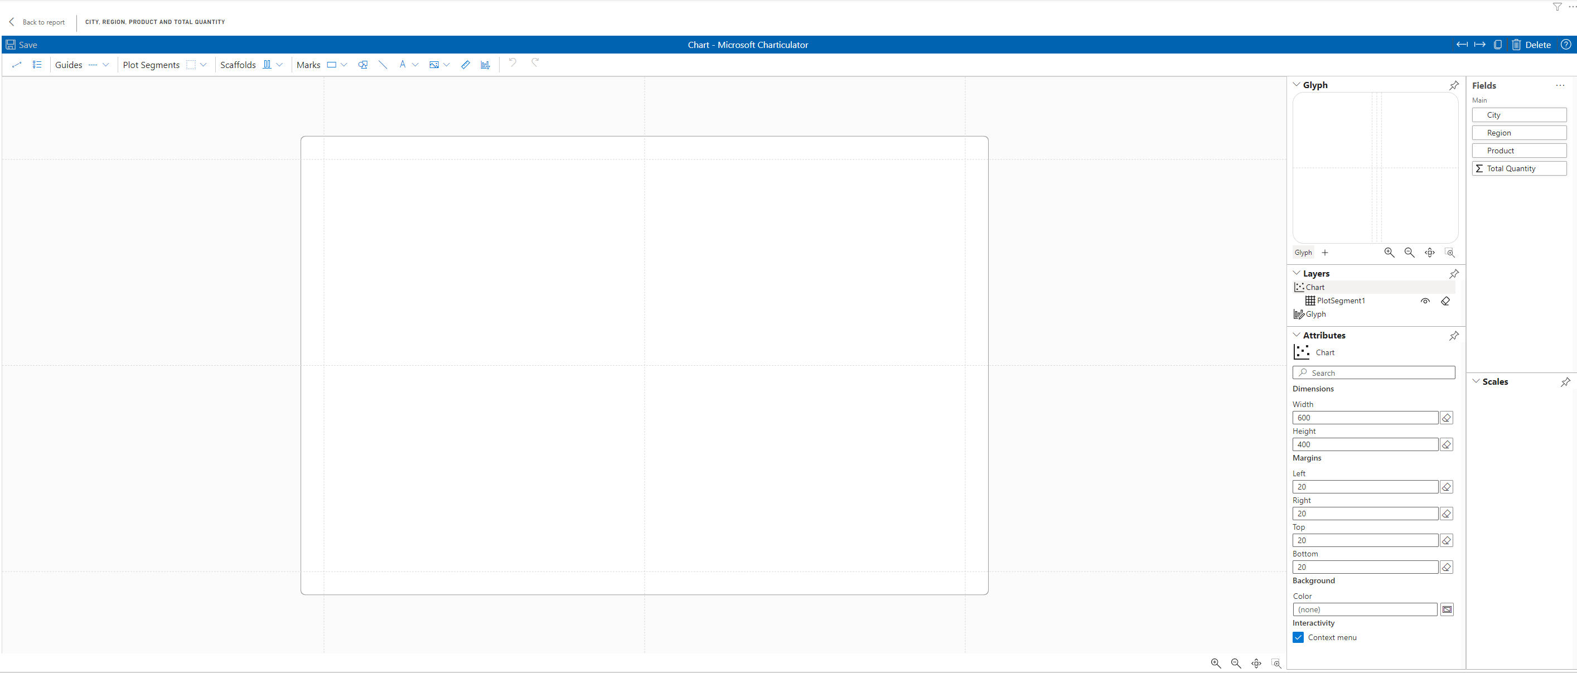
Task: Select the Data Axis ruler tool
Action: point(465,64)
